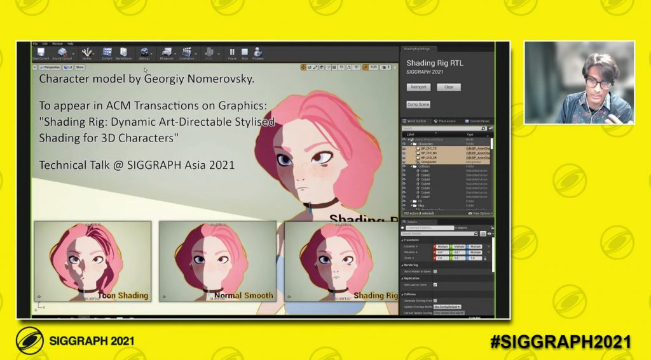651x360 pixels.
Task: Select the translate transform gizmo icon
Action: coord(303,67)
